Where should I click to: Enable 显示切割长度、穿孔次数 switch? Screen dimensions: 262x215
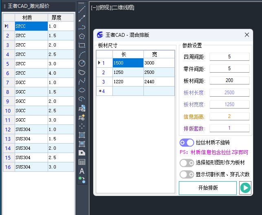187,175
